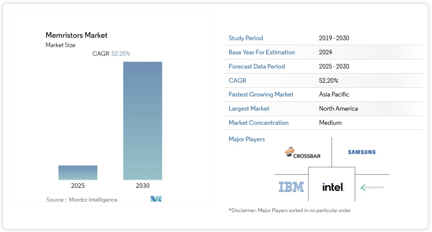
Task: Click the Knowm logo
Action: tap(372, 187)
